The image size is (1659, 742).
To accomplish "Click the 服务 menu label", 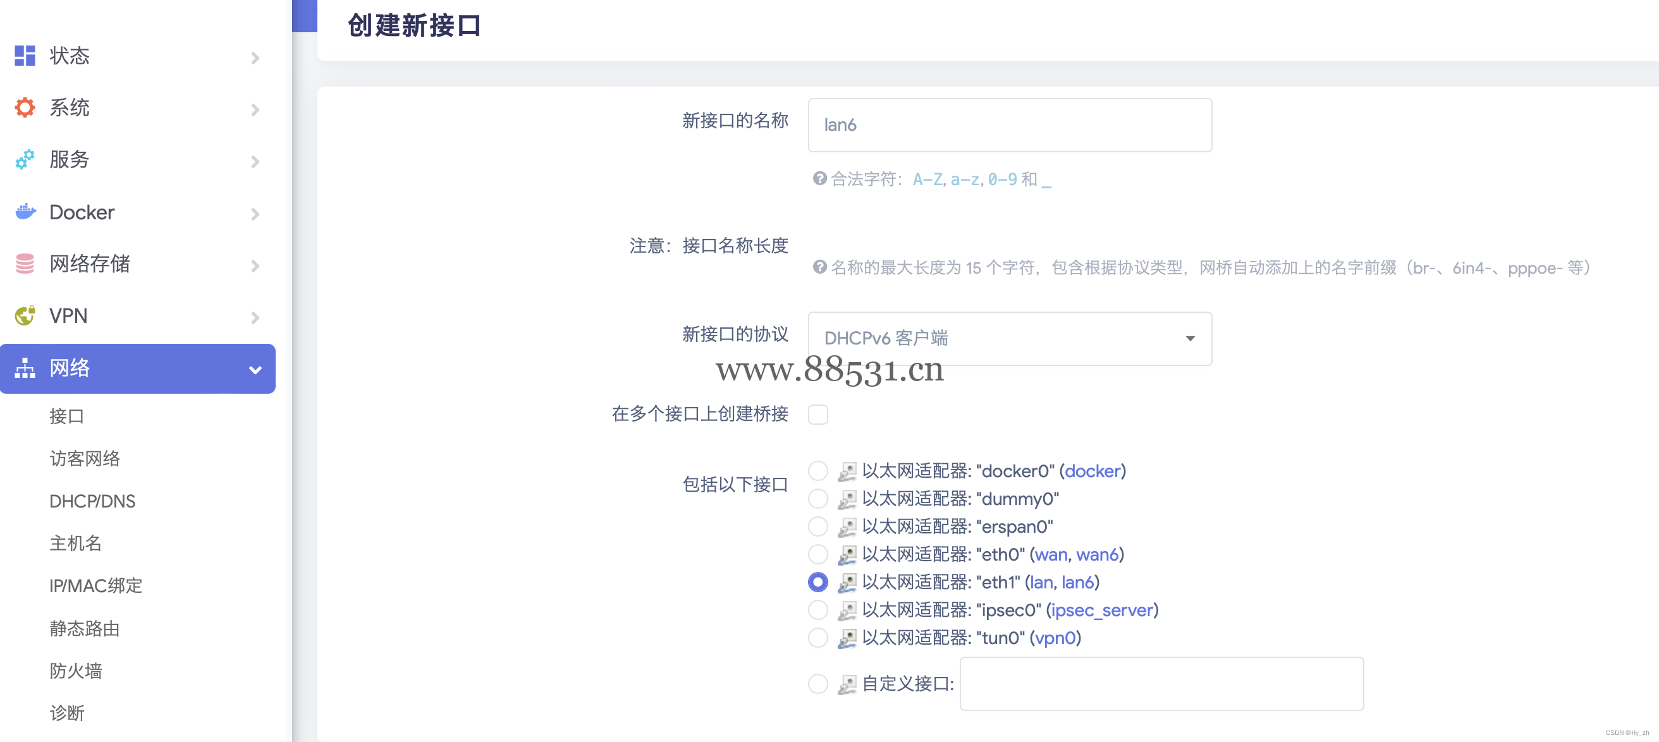I will point(70,160).
